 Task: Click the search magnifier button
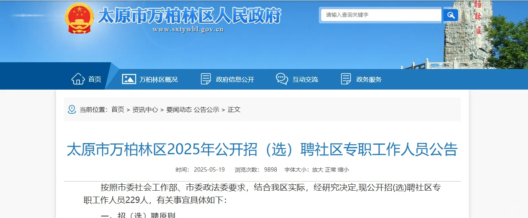tap(451, 15)
